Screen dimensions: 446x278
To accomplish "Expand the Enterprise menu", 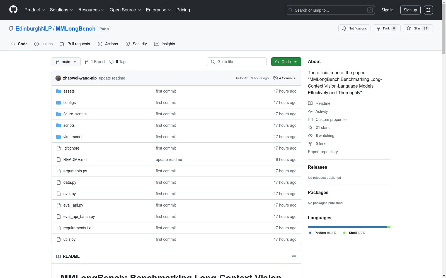I will click(x=159, y=10).
